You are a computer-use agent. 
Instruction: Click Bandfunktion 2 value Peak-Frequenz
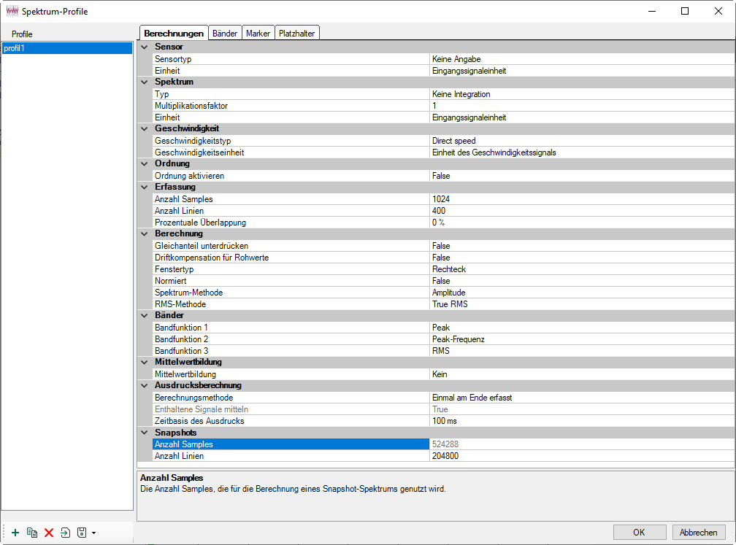click(582, 339)
